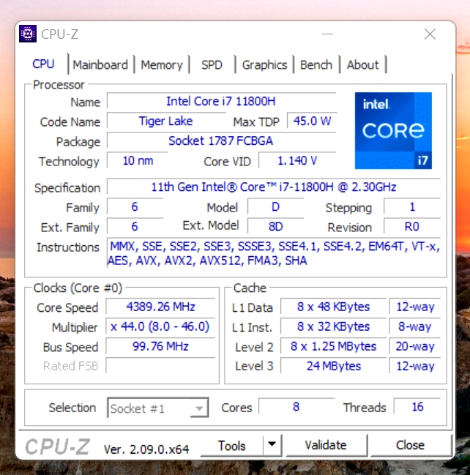Click the Specification field text
The width and height of the screenshot is (470, 475).
click(x=273, y=187)
